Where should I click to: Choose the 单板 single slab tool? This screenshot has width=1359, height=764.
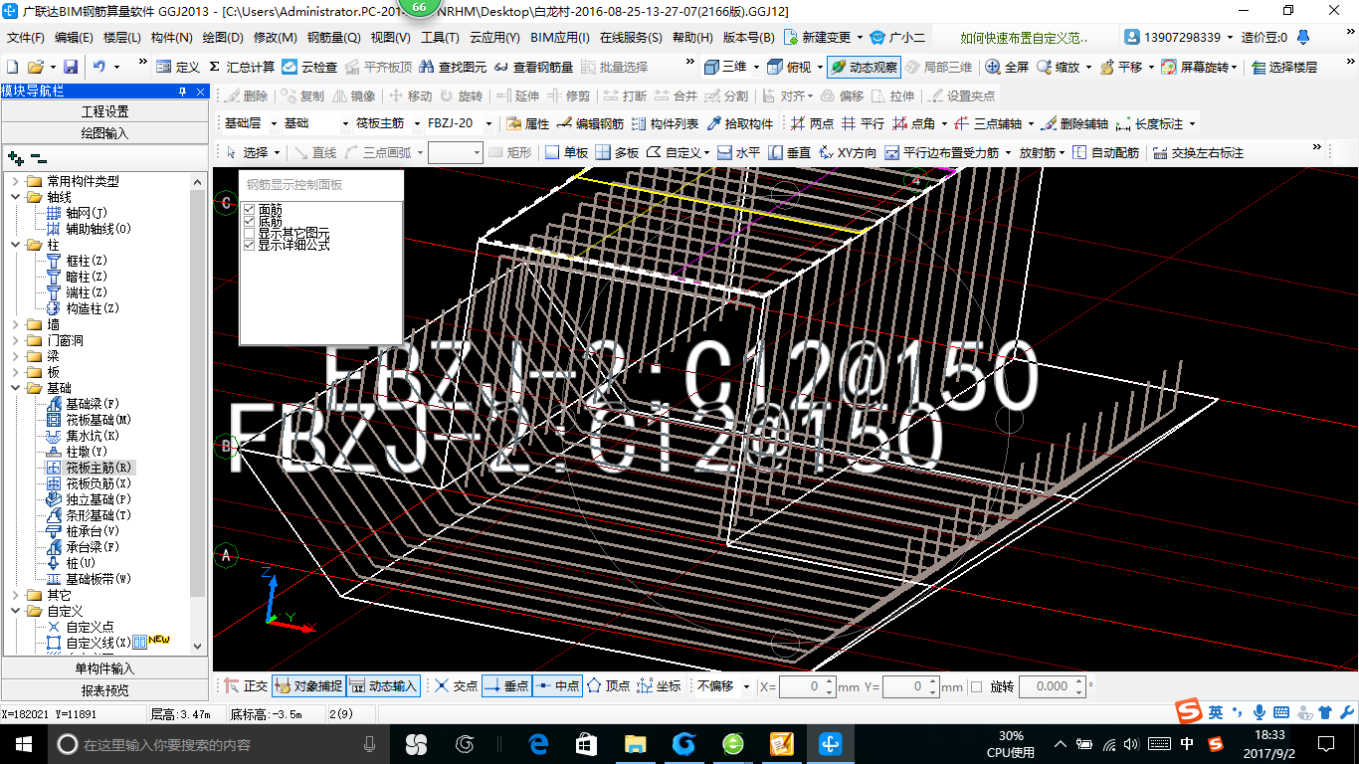tap(567, 153)
